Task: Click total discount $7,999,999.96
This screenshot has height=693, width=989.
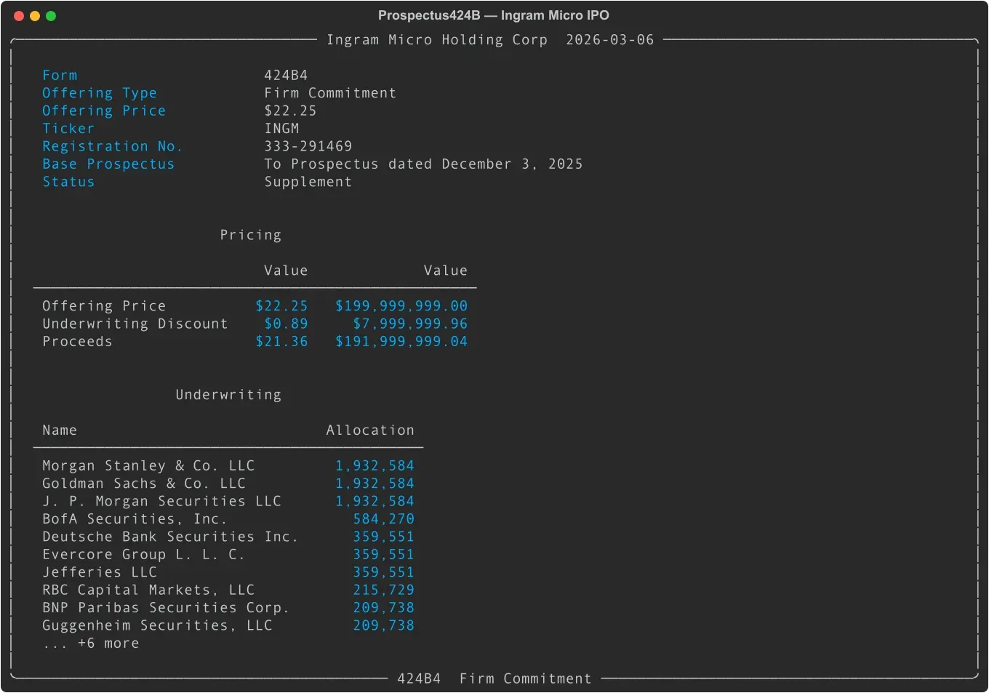Action: tap(410, 324)
